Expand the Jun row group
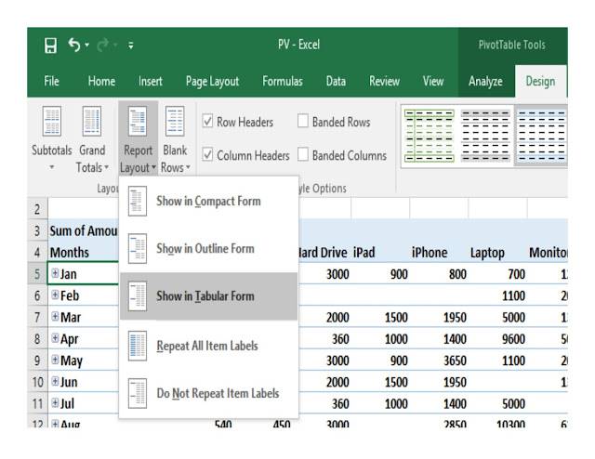The image size is (595, 459). [x=55, y=381]
